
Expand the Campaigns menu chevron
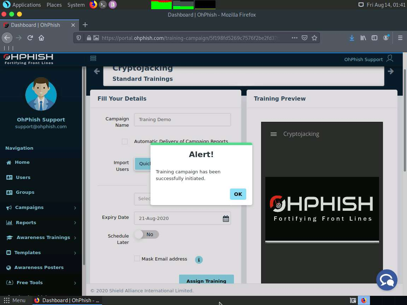[75, 208]
